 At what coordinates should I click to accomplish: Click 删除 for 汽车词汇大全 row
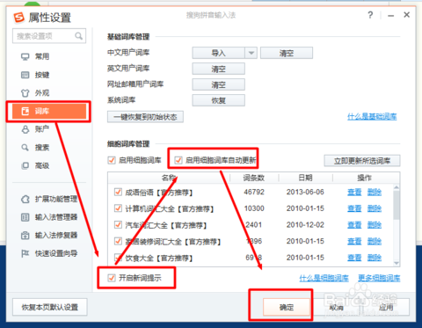click(x=375, y=225)
